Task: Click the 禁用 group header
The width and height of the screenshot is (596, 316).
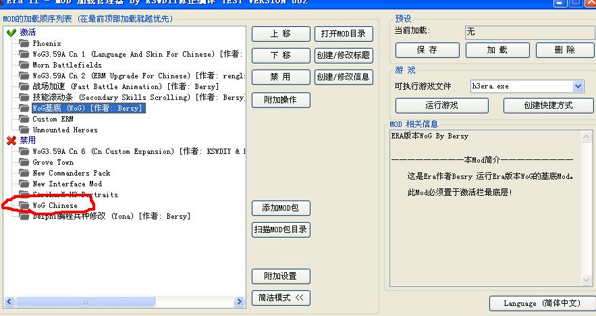Action: (x=28, y=140)
